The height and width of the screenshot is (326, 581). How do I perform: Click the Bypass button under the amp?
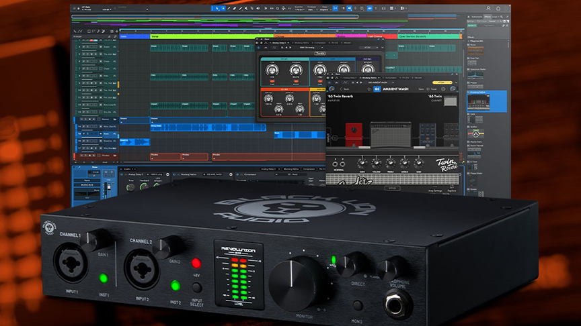coord(393,188)
